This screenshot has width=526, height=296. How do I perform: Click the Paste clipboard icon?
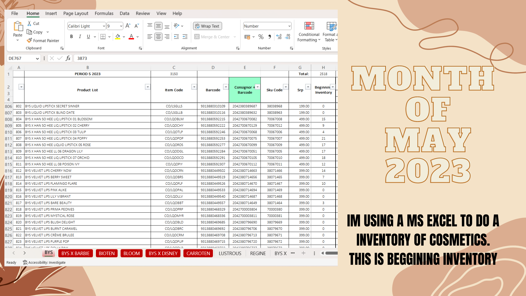(x=18, y=27)
